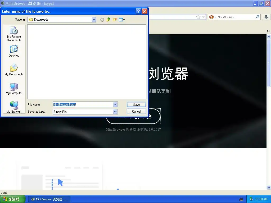Restore down the Mypal browser window

pos(261,3)
